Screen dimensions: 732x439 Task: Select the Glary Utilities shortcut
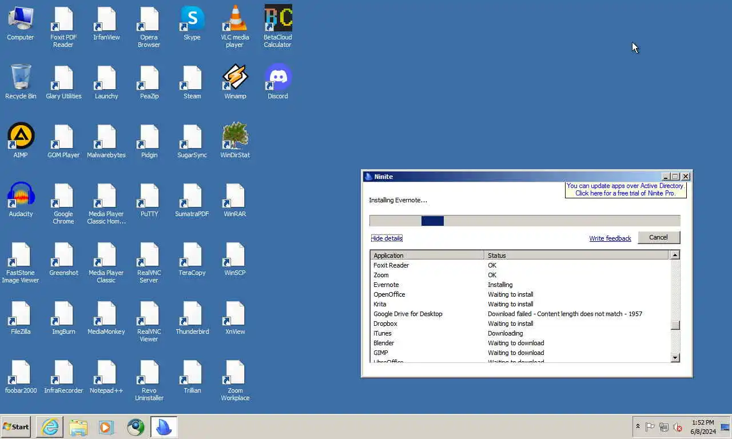(x=63, y=83)
